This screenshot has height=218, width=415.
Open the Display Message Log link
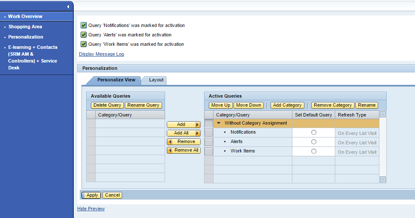point(101,54)
